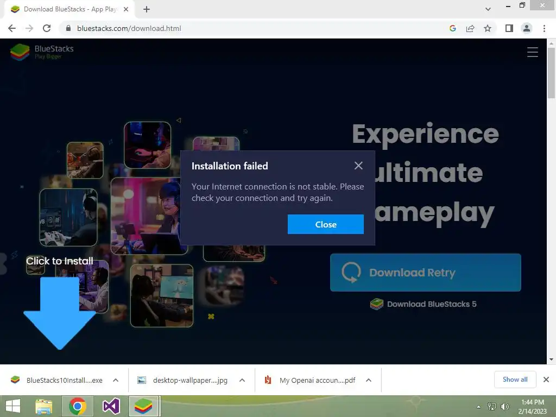The height and width of the screenshot is (417, 556).
Task: Open the Chrome profile avatar
Action: (x=527, y=28)
